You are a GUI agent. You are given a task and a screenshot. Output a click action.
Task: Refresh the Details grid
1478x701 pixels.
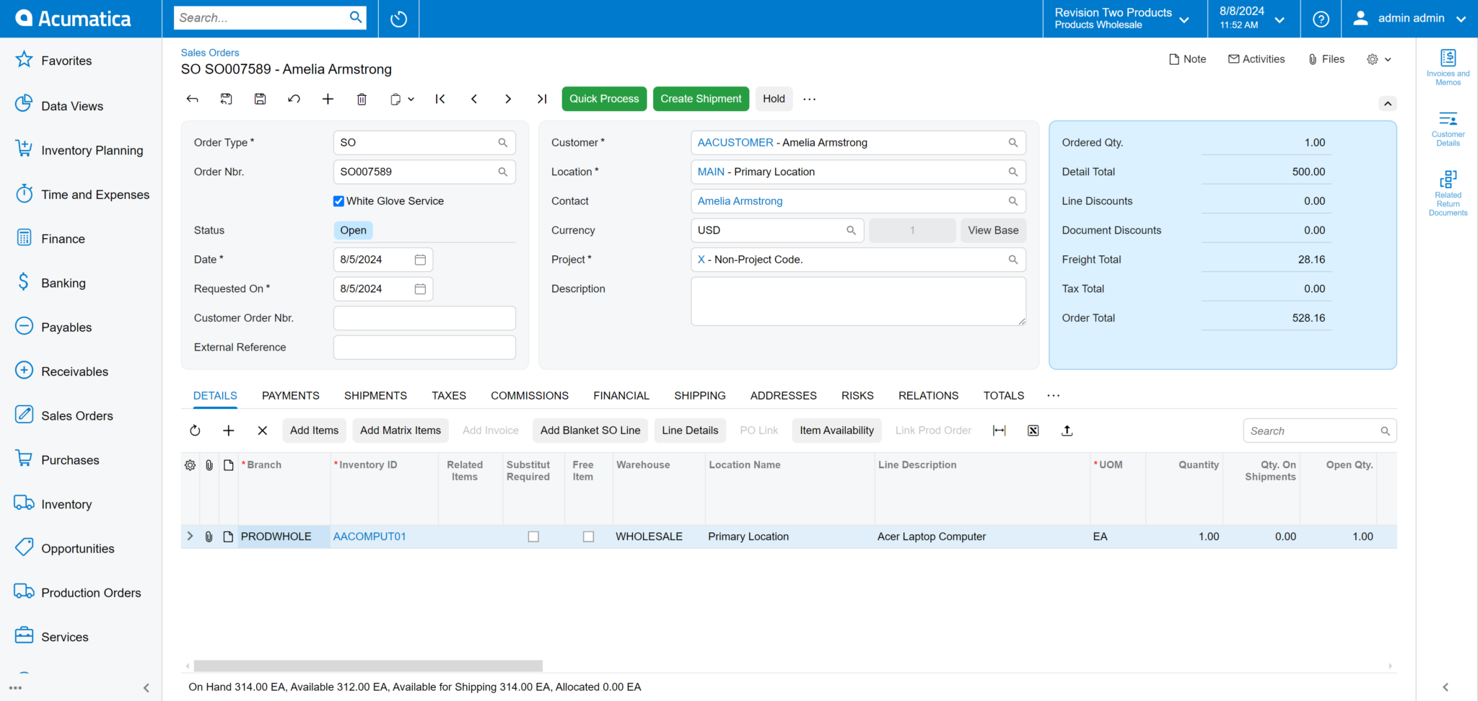click(x=194, y=430)
